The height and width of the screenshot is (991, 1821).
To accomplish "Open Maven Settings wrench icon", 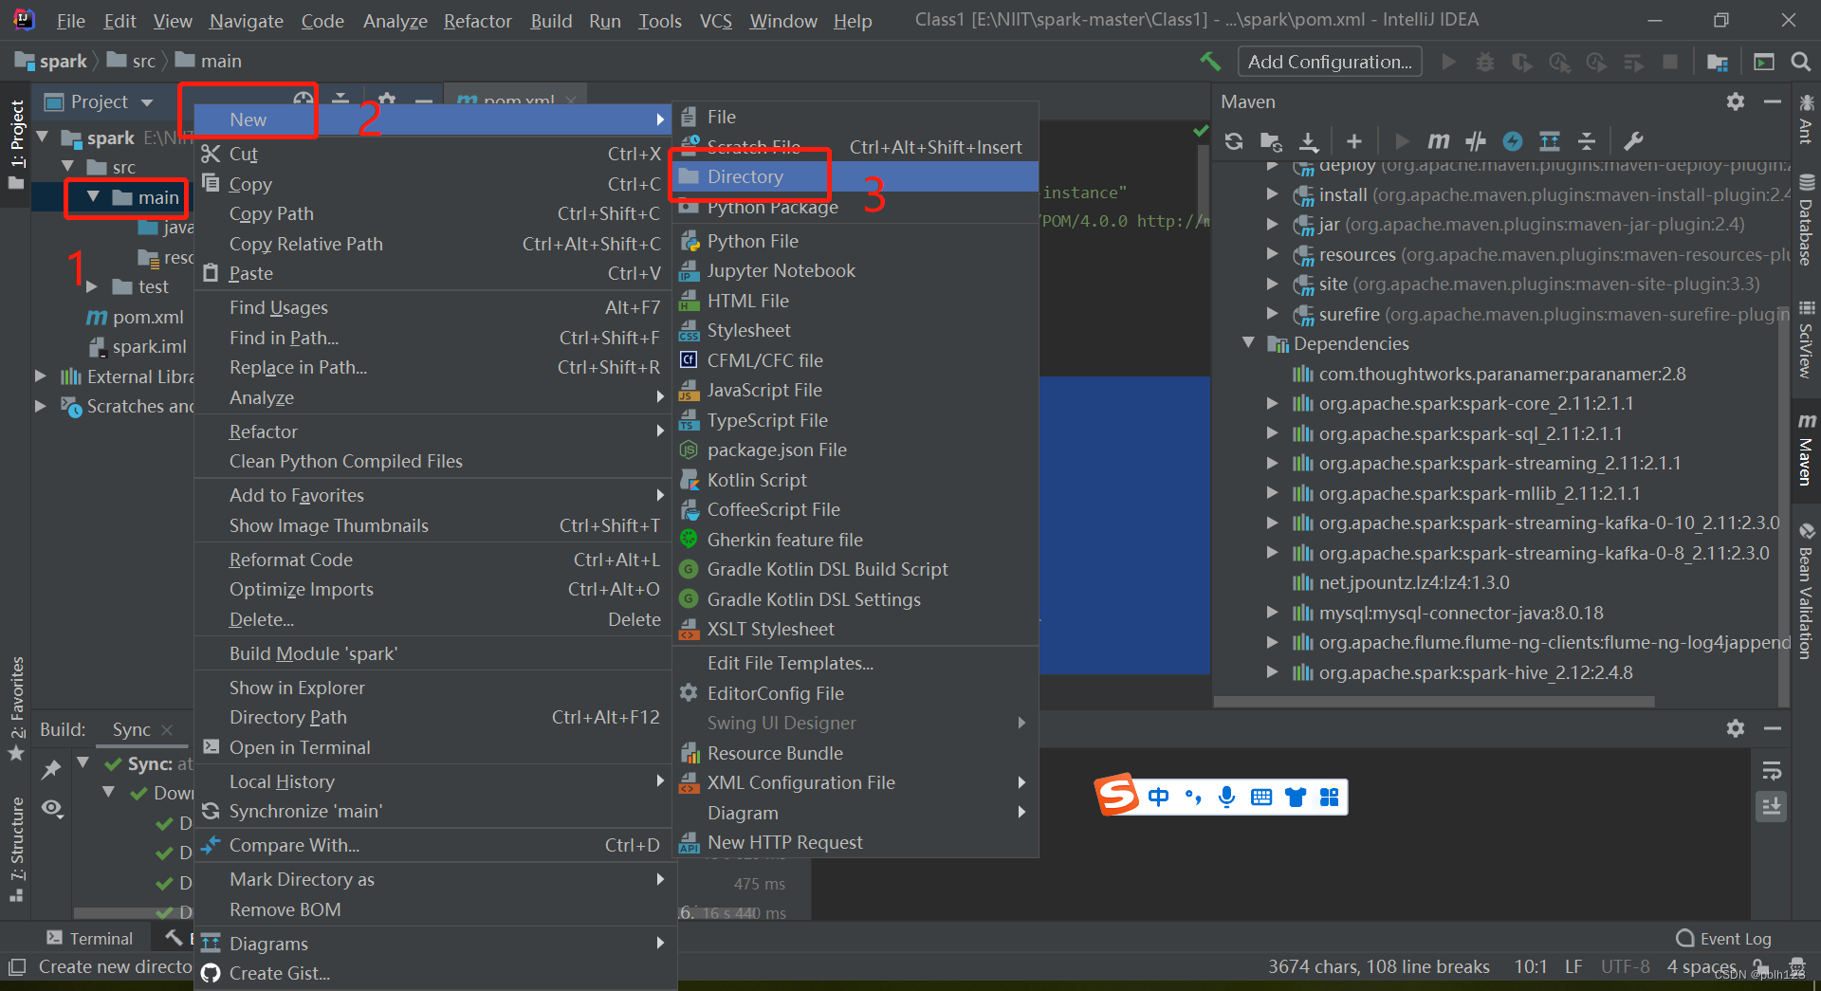I will point(1633,141).
